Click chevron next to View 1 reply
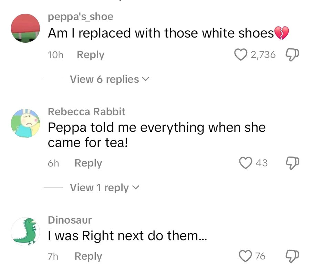The width and height of the screenshot is (310, 268). (x=136, y=188)
